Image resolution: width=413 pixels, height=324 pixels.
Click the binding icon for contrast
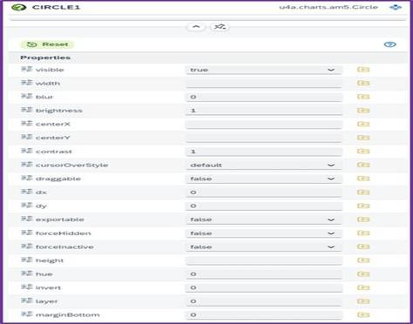coord(363,152)
